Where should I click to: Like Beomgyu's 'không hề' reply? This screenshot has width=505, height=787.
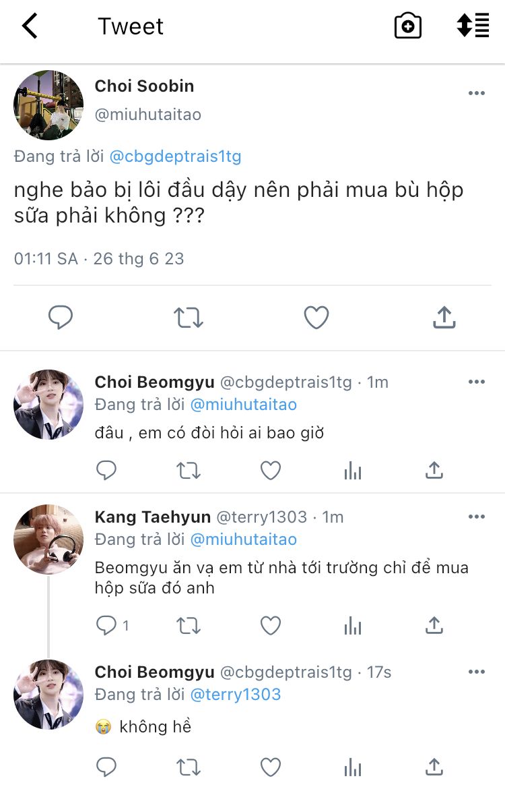pos(271,767)
